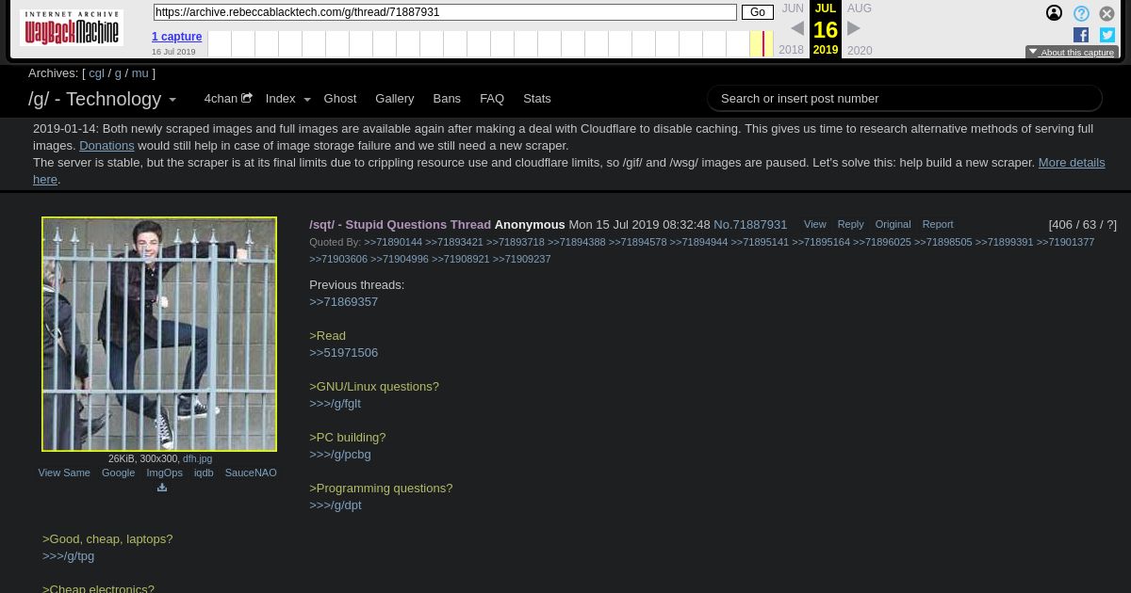
Task: Open the Stats menu item
Action: click(x=537, y=98)
